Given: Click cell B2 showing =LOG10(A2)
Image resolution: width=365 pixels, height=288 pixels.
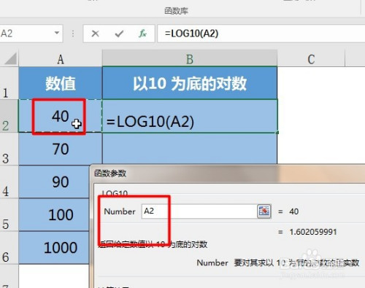Looking at the screenshot, I should click(190, 116).
